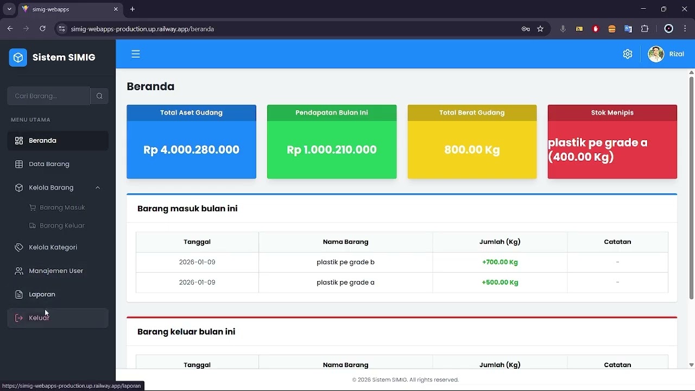Image resolution: width=695 pixels, height=391 pixels.
Task: Click the 2026-01-09 date in grade b row
Action: point(197,262)
